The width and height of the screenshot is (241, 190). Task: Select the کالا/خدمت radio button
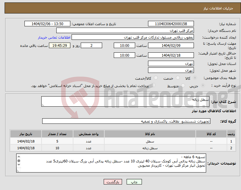(156, 78)
